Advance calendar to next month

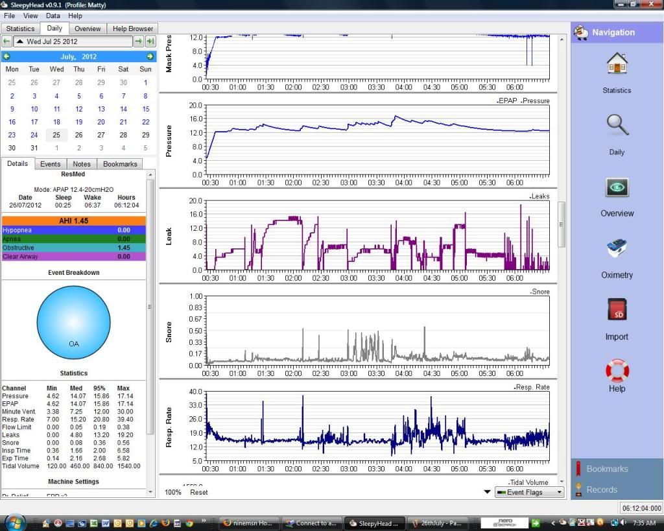pyautogui.click(x=150, y=57)
